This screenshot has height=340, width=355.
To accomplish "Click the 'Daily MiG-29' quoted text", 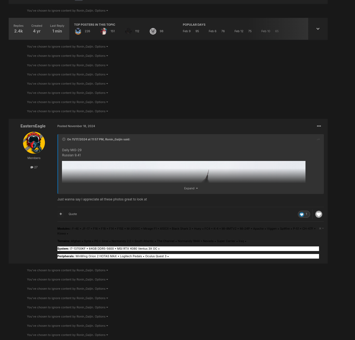I will pos(72,150).
